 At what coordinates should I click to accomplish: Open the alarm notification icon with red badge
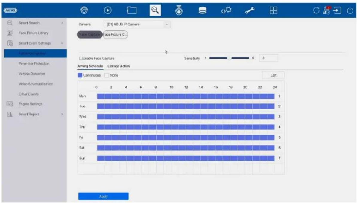[327, 10]
